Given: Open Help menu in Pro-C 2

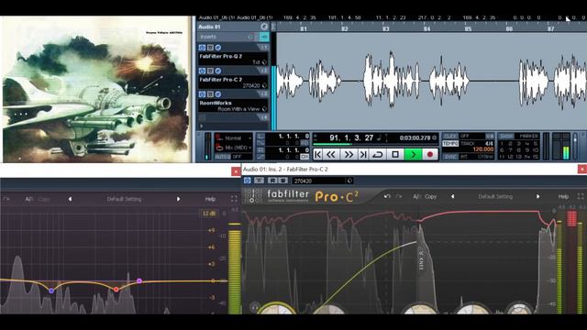Looking at the screenshot, I should tap(563, 196).
